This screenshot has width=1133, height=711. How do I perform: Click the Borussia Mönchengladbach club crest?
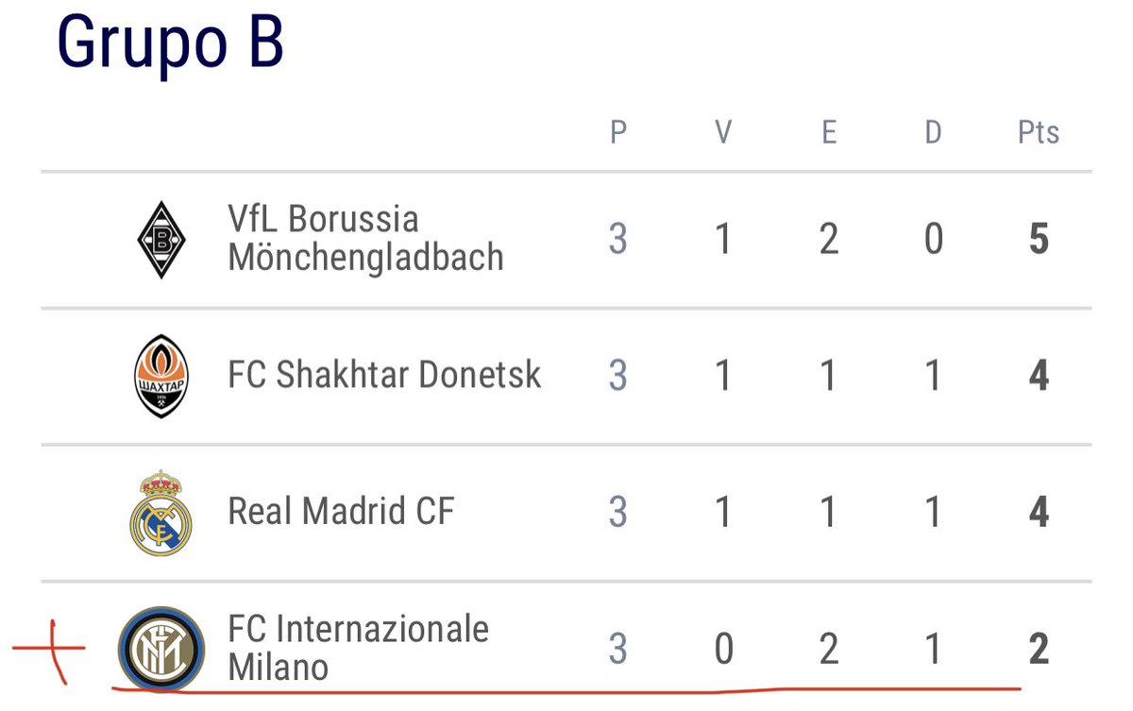(161, 240)
